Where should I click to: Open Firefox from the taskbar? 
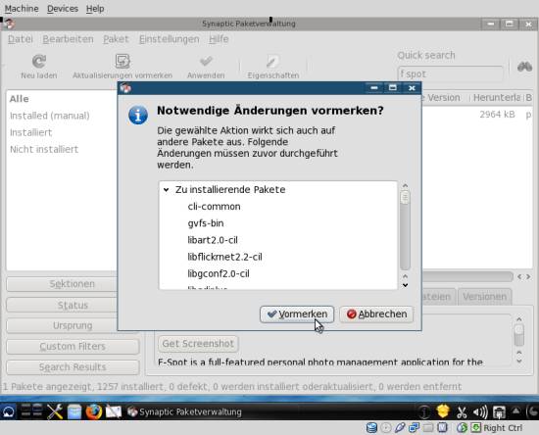[x=94, y=411]
